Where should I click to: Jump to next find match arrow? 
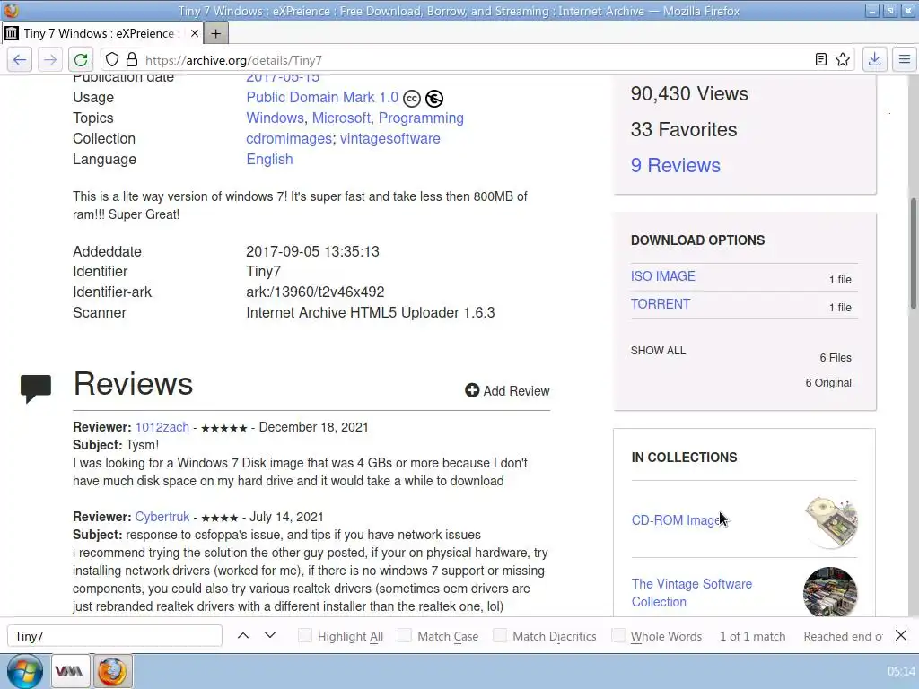pyautogui.click(x=270, y=636)
